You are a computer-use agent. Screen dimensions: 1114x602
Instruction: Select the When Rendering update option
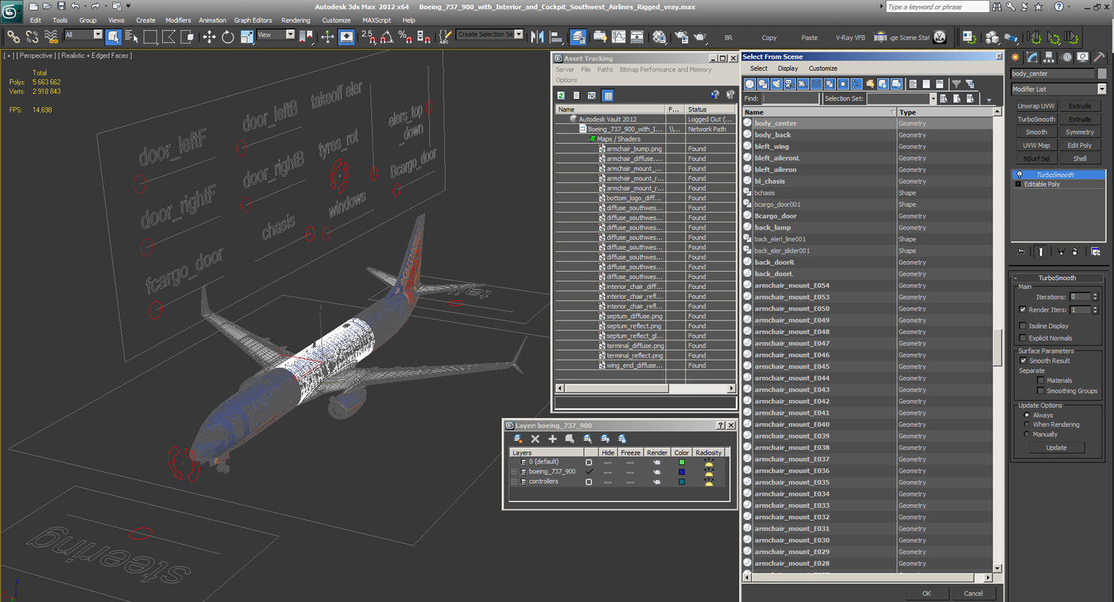click(x=1026, y=424)
